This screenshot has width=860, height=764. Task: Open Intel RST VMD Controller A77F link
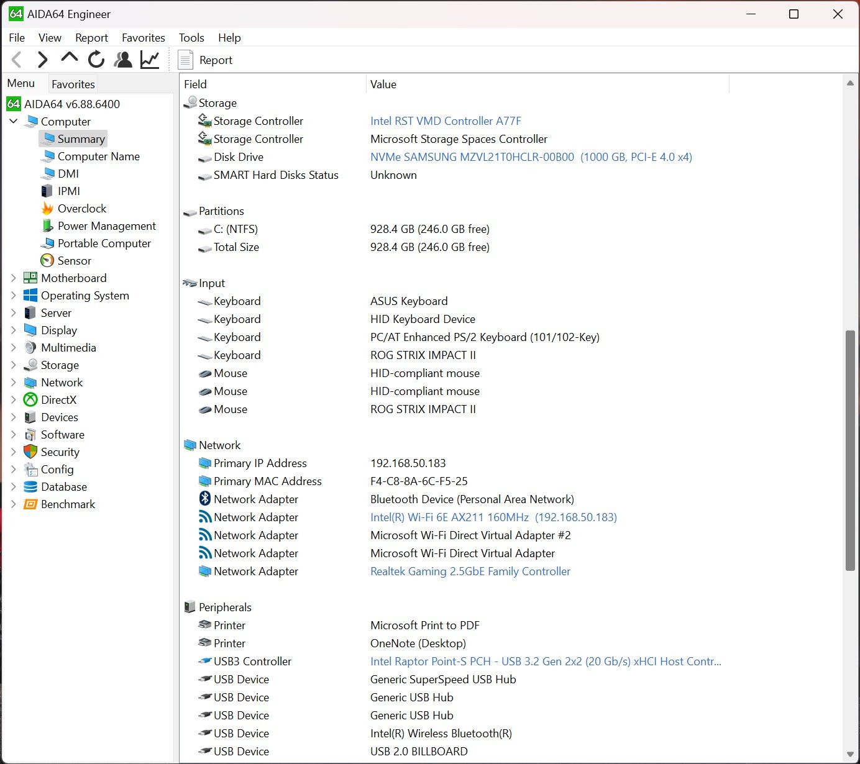pos(446,121)
